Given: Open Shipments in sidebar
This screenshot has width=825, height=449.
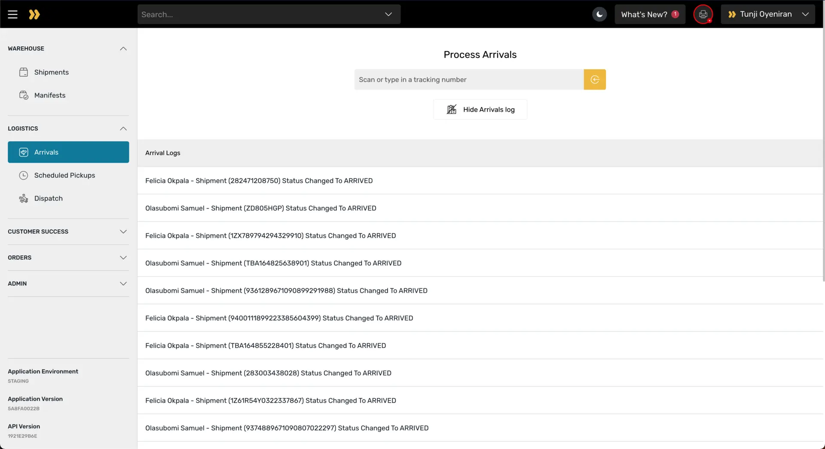Looking at the screenshot, I should click(x=68, y=72).
